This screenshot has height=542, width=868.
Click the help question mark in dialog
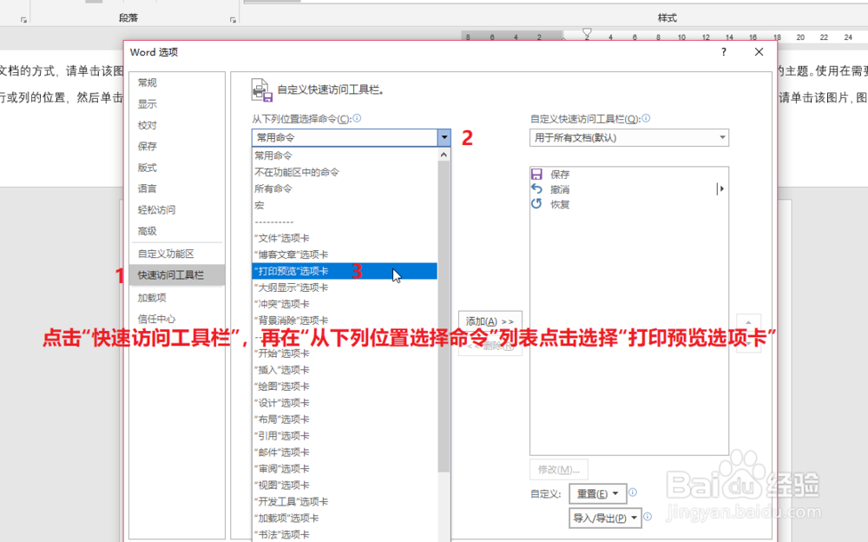(x=724, y=52)
